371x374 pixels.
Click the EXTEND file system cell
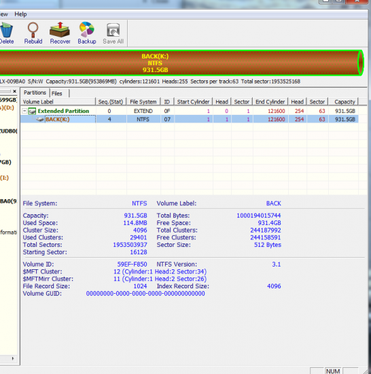[x=143, y=111]
